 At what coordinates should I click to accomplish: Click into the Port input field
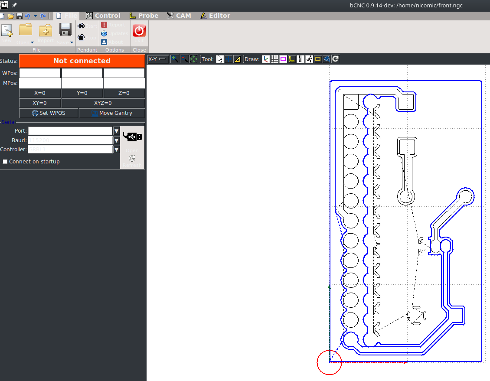pyautogui.click(x=70, y=131)
